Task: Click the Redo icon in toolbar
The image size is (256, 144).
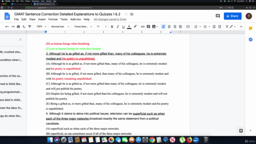Action: pos(13,27)
